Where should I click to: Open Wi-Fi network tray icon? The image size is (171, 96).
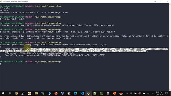[x=153, y=93]
